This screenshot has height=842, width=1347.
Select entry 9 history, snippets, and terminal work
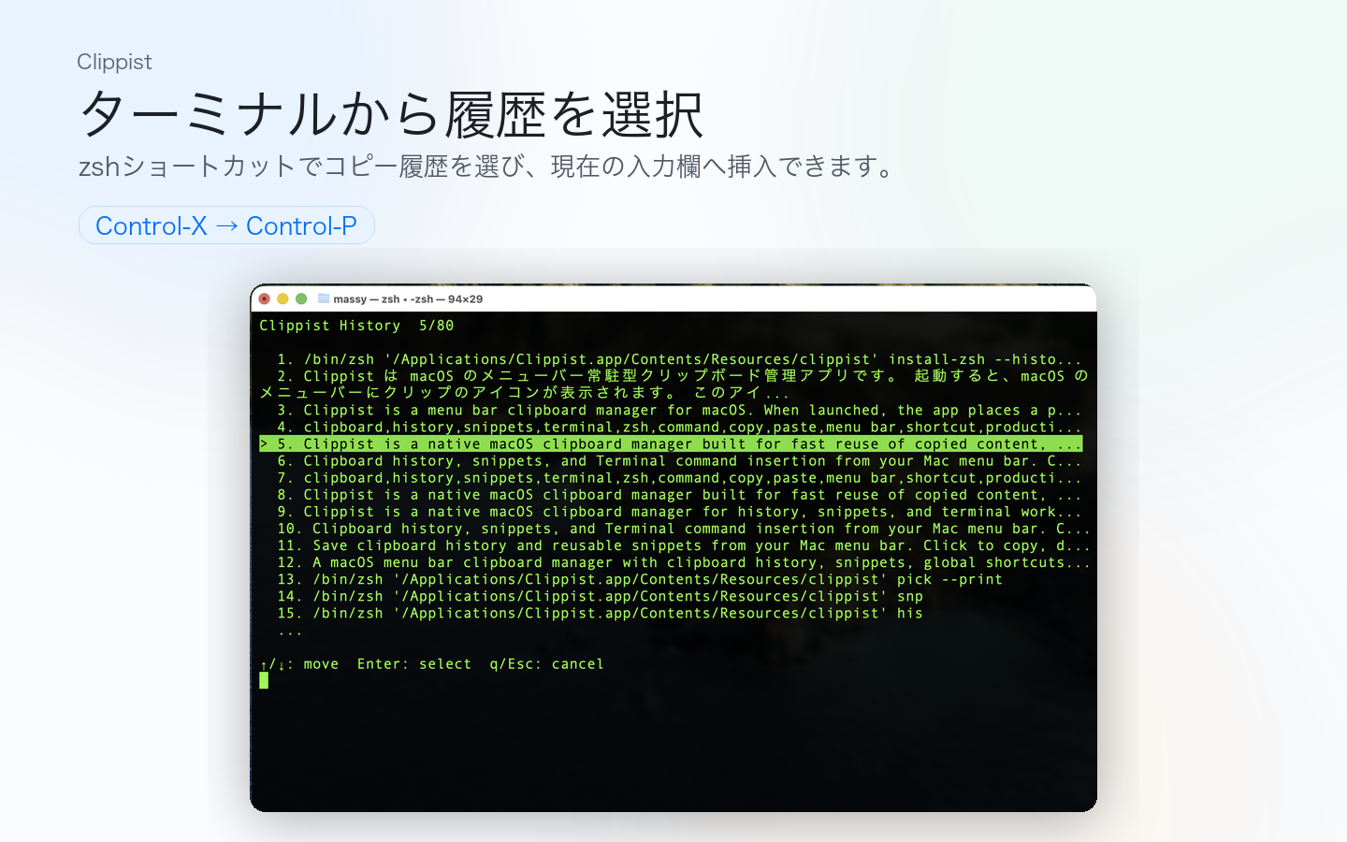pyautogui.click(x=679, y=512)
